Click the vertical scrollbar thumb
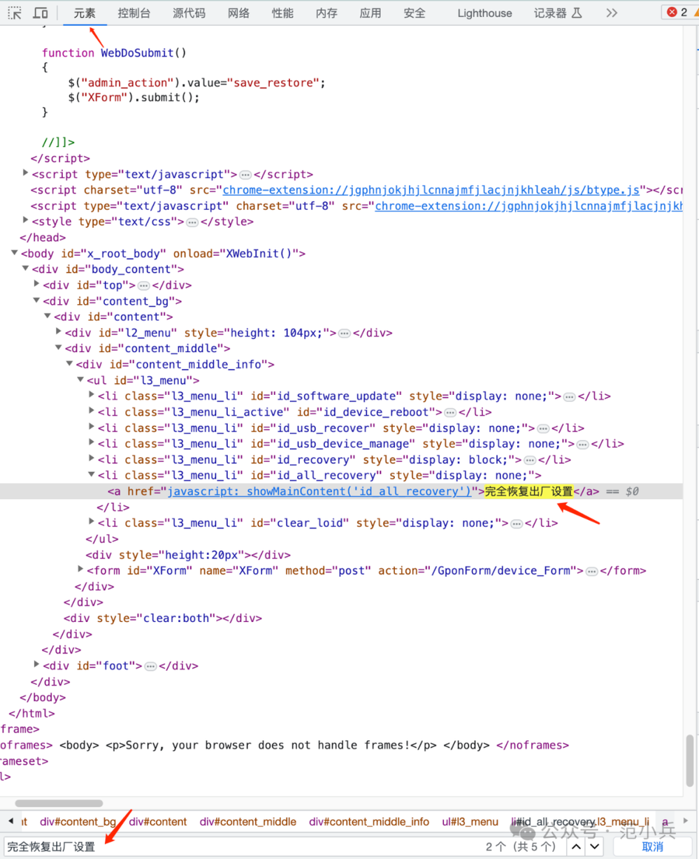Image resolution: width=699 pixels, height=859 pixels. [x=690, y=762]
